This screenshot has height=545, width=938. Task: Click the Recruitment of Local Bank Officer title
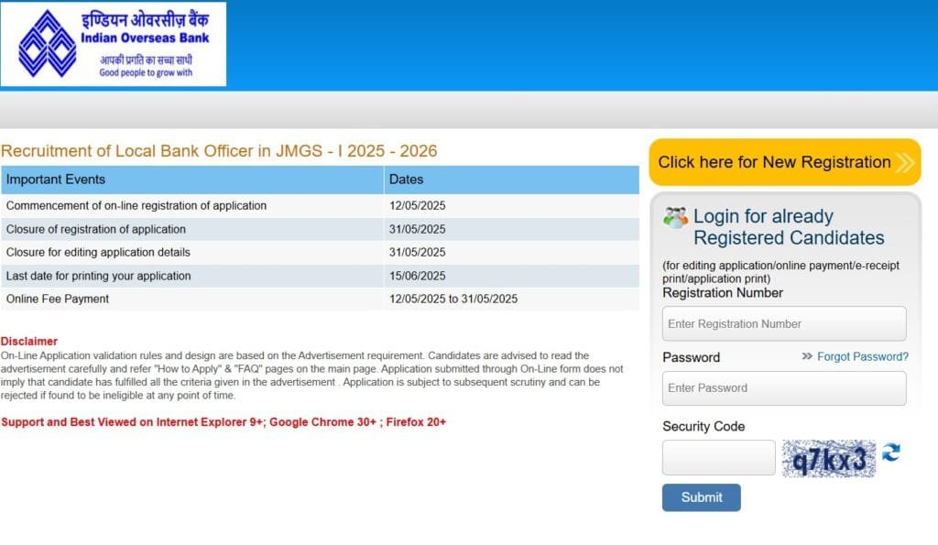click(219, 151)
